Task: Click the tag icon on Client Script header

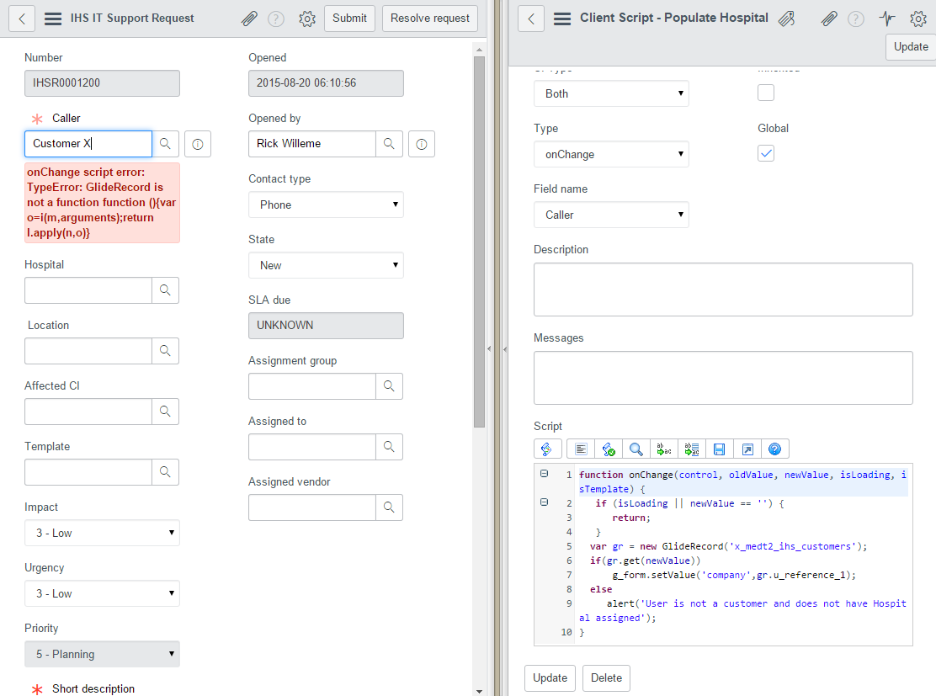Action: click(x=787, y=19)
